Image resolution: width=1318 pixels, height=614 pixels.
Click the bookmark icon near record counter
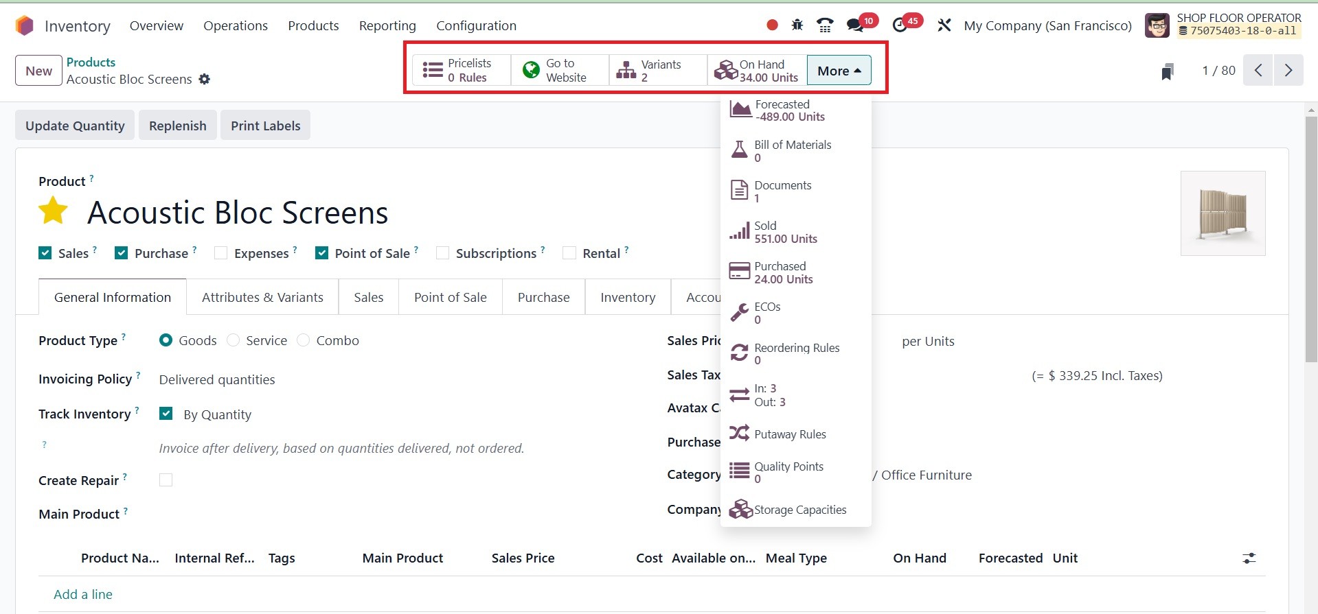1167,71
